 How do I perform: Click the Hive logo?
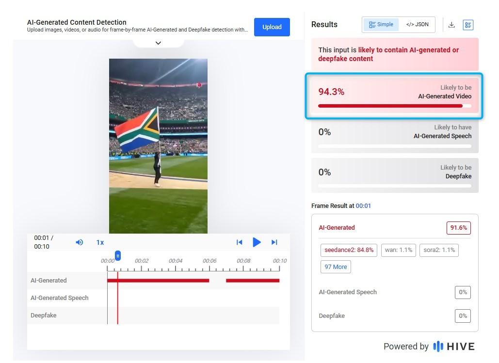pos(454,346)
